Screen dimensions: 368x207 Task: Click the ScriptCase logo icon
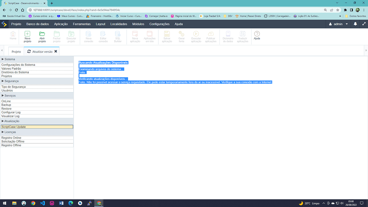pyautogui.click(x=4, y=24)
